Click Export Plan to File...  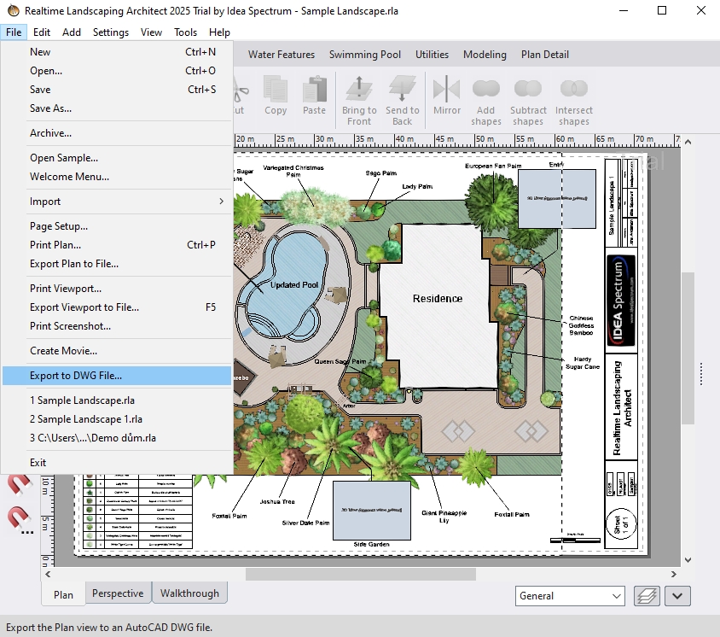[117, 264]
